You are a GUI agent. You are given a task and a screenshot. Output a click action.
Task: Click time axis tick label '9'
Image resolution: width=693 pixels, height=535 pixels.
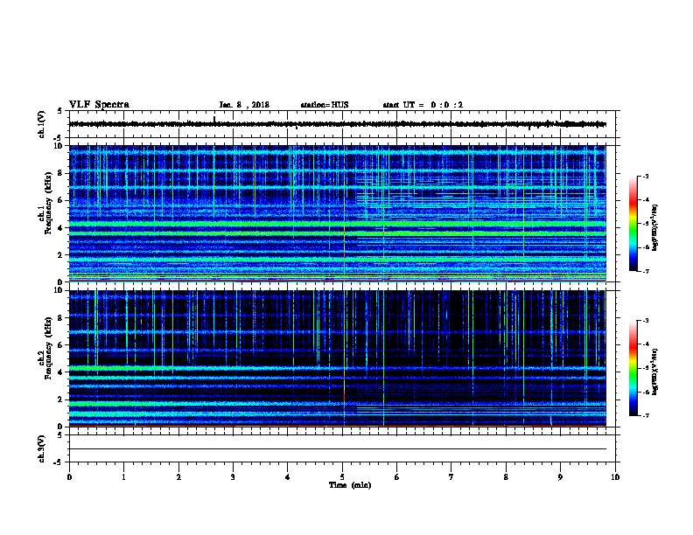pyautogui.click(x=560, y=477)
